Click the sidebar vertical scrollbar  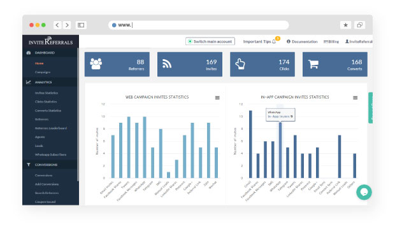click(x=78, y=114)
